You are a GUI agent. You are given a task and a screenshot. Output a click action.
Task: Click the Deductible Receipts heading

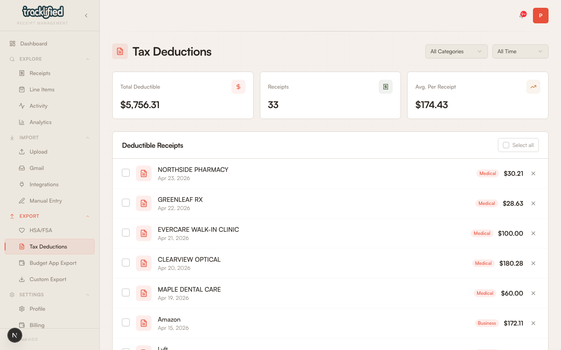click(x=153, y=145)
